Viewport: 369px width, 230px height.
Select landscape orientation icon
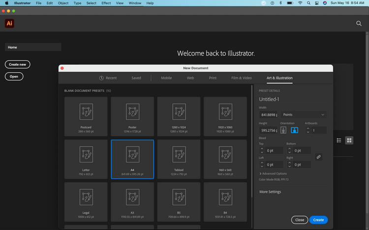pyautogui.click(x=295, y=130)
